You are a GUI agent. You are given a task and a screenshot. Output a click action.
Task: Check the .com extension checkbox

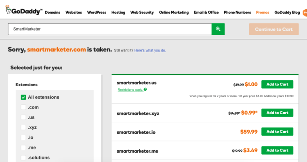coord(23,107)
